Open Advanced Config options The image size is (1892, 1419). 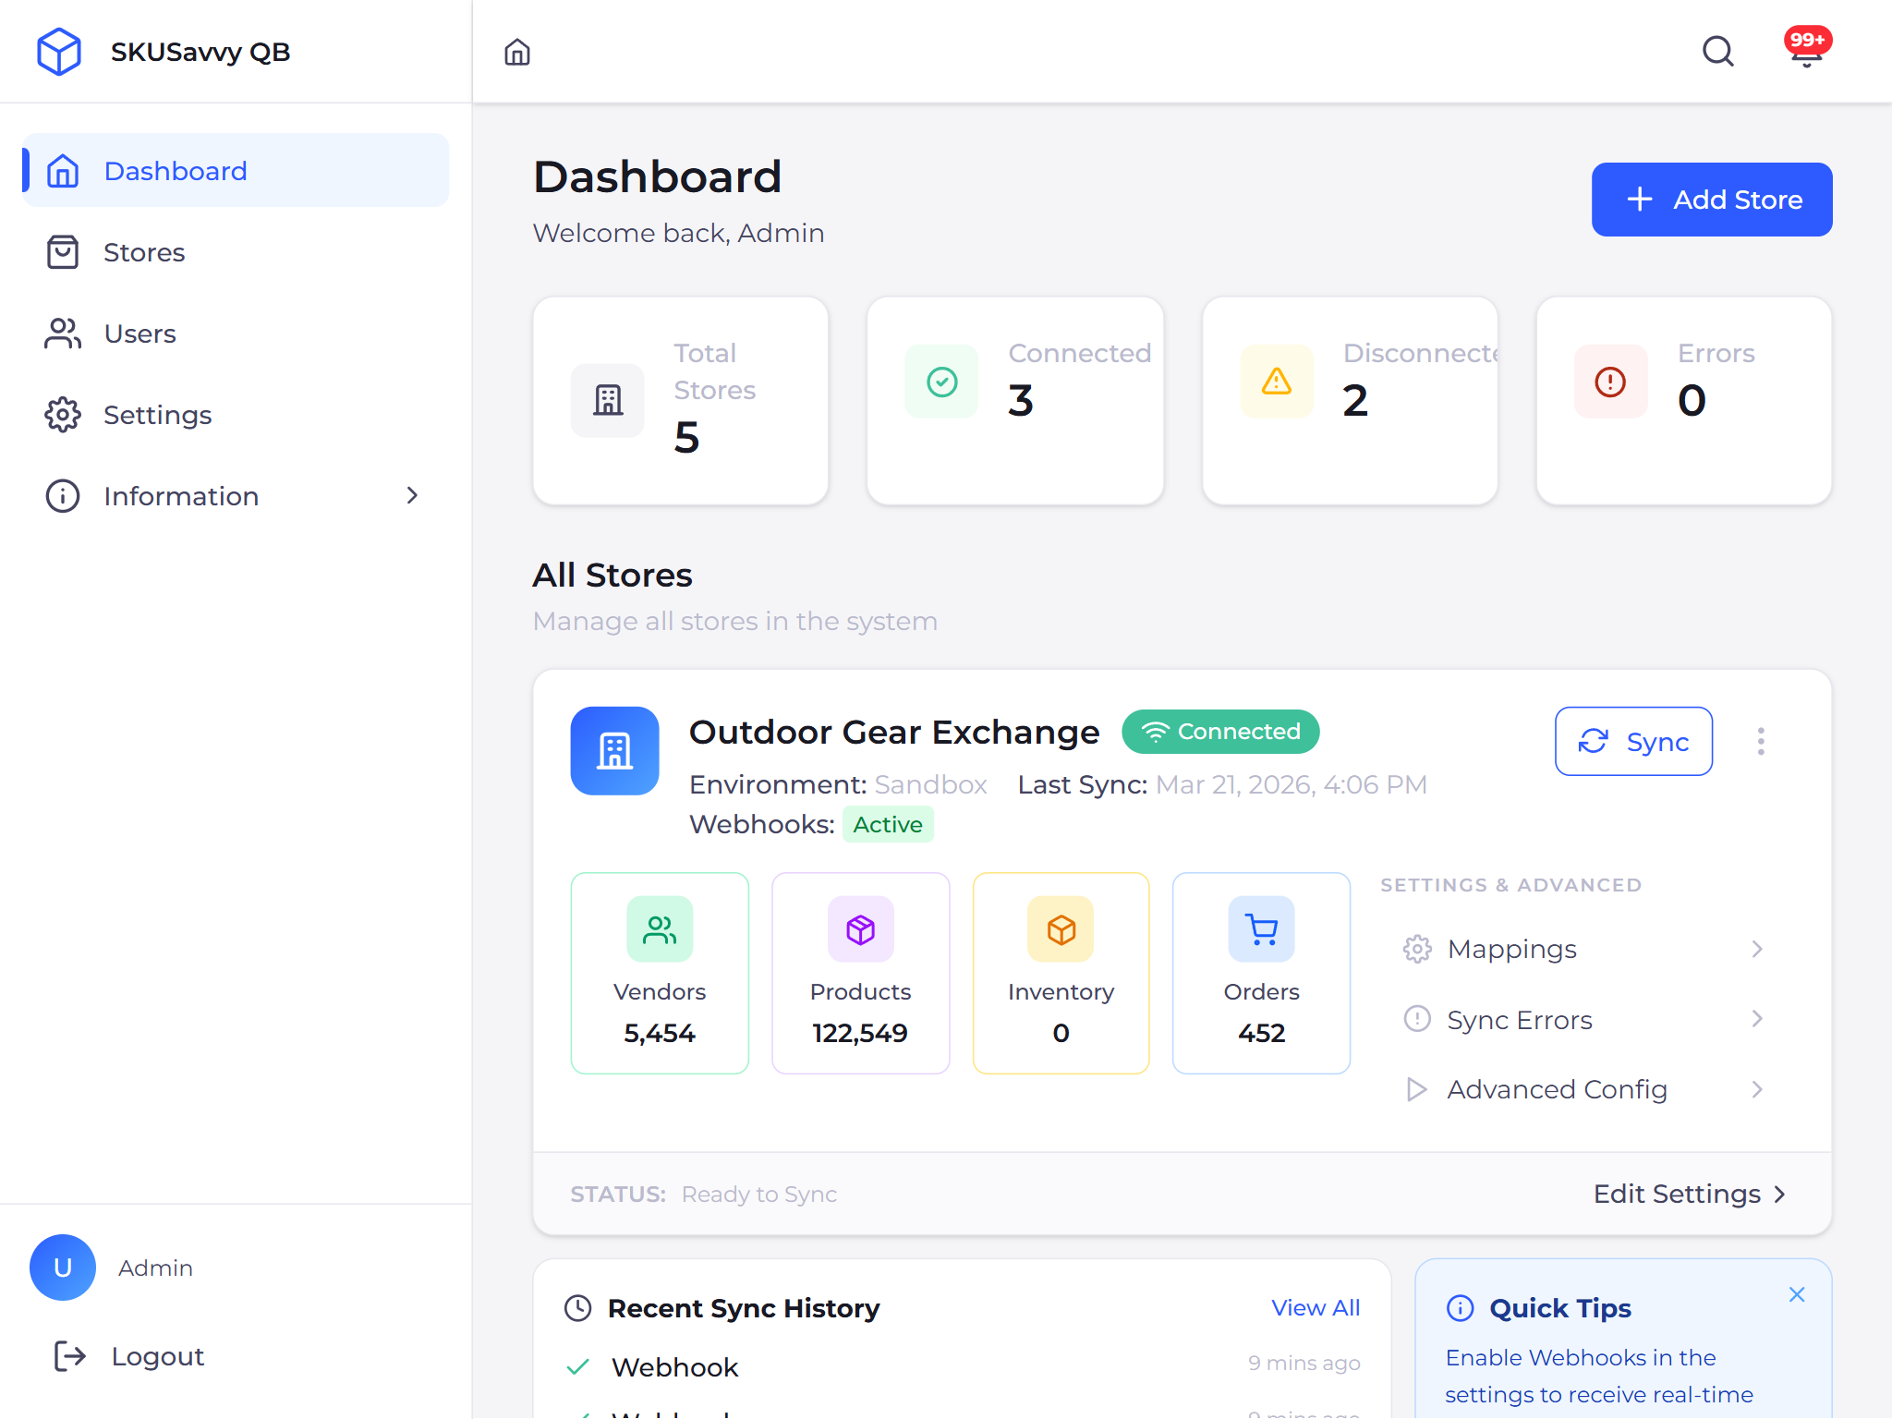(1757, 1089)
